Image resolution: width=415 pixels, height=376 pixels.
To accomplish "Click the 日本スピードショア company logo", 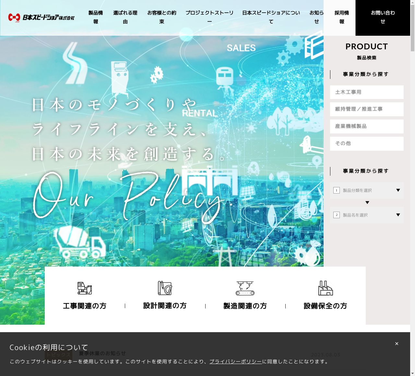I will (41, 18).
